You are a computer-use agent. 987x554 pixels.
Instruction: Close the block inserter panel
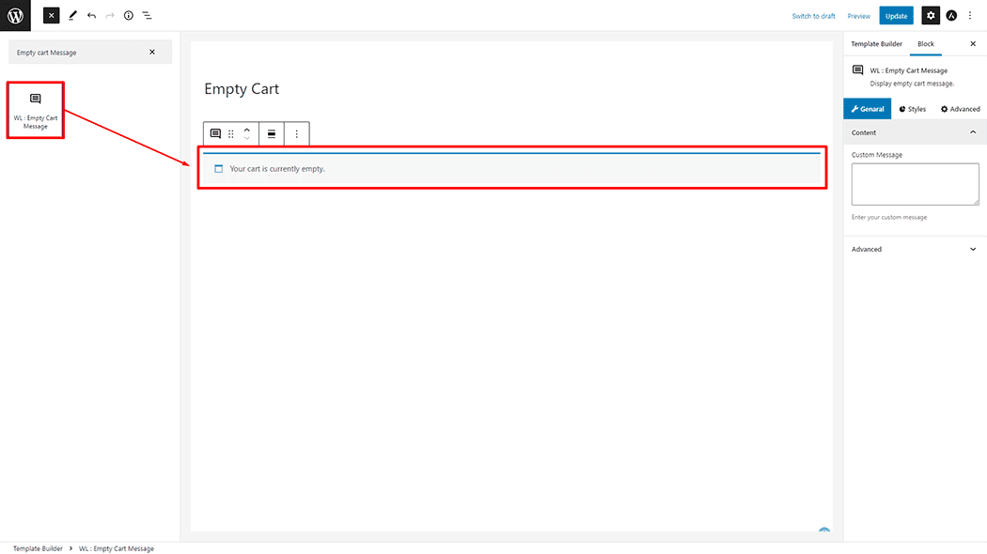51,15
